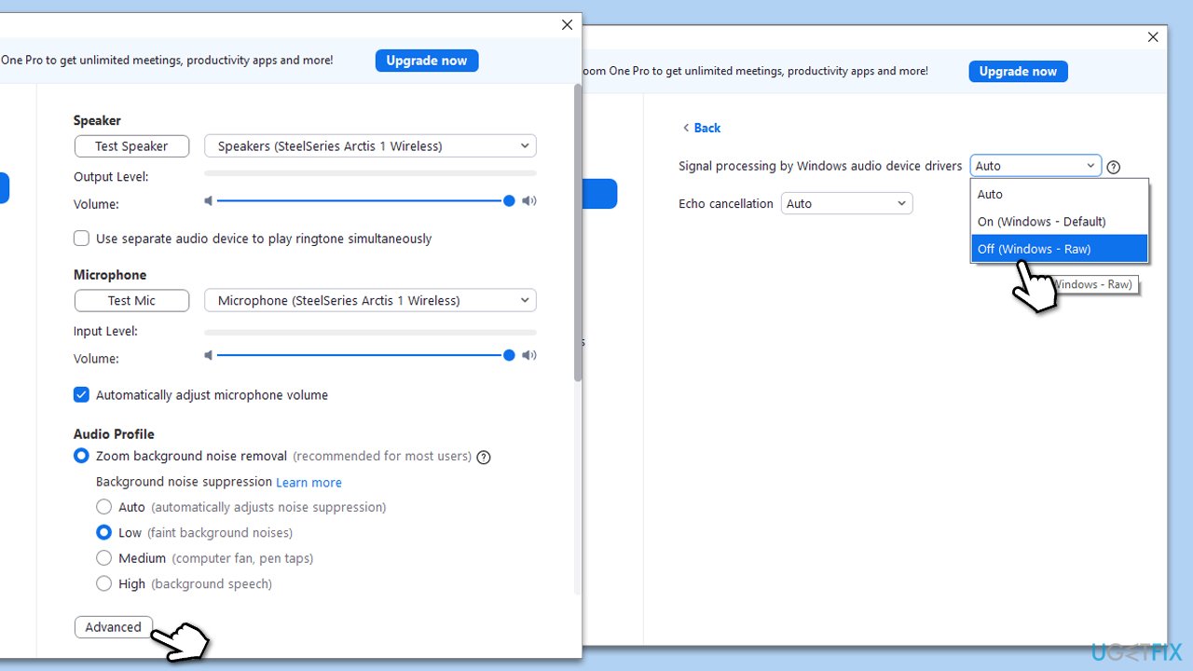This screenshot has height=671, width=1193.
Task: Click the Test Speaker button
Action: click(x=131, y=146)
